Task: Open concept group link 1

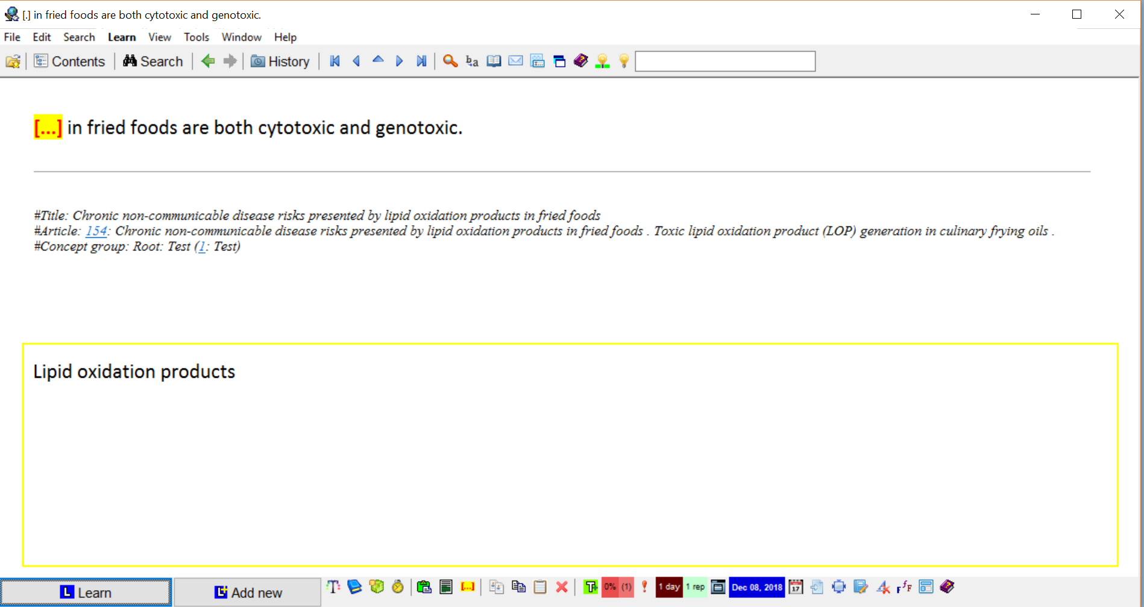Action: [202, 247]
